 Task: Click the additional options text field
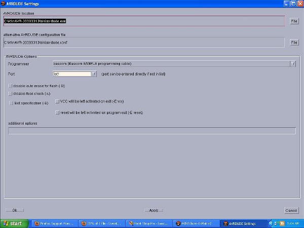pos(152,131)
